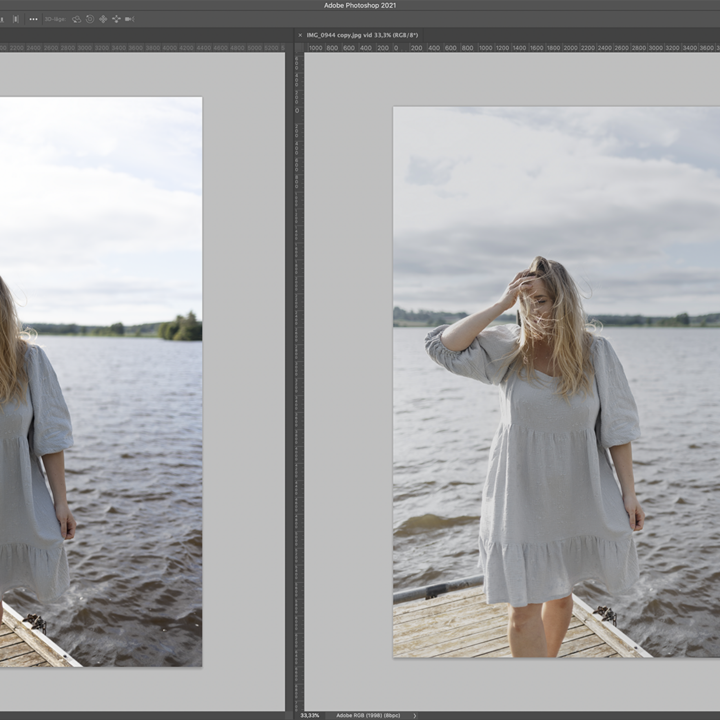Screen dimensions: 720x720
Task: Close the IMG_0944 copy.jpg document tab
Action: tap(300, 35)
